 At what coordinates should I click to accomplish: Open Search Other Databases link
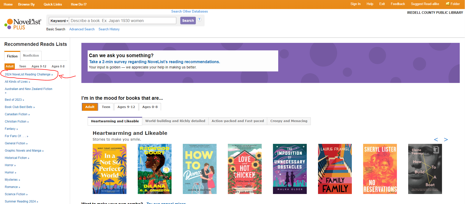[190, 12]
